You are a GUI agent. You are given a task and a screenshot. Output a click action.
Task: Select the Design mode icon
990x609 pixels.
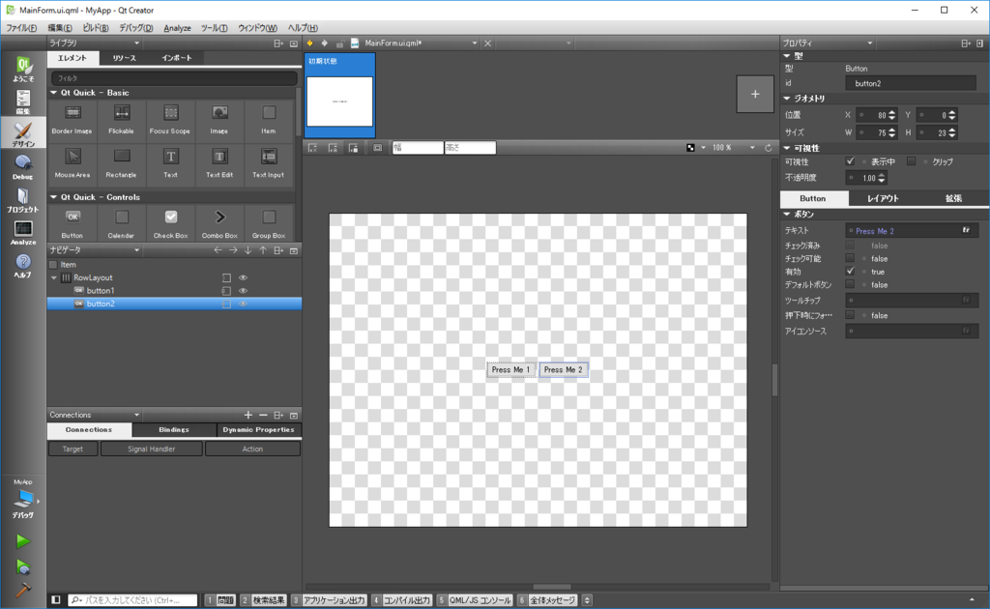[x=23, y=133]
